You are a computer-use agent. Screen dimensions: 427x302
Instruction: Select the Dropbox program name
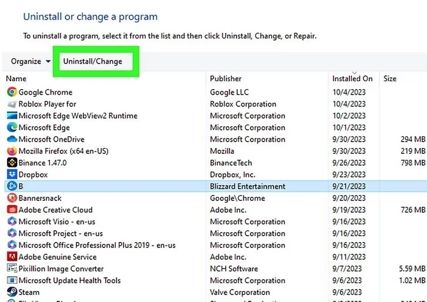33,175
